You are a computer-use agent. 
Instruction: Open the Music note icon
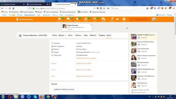pos(112,19)
